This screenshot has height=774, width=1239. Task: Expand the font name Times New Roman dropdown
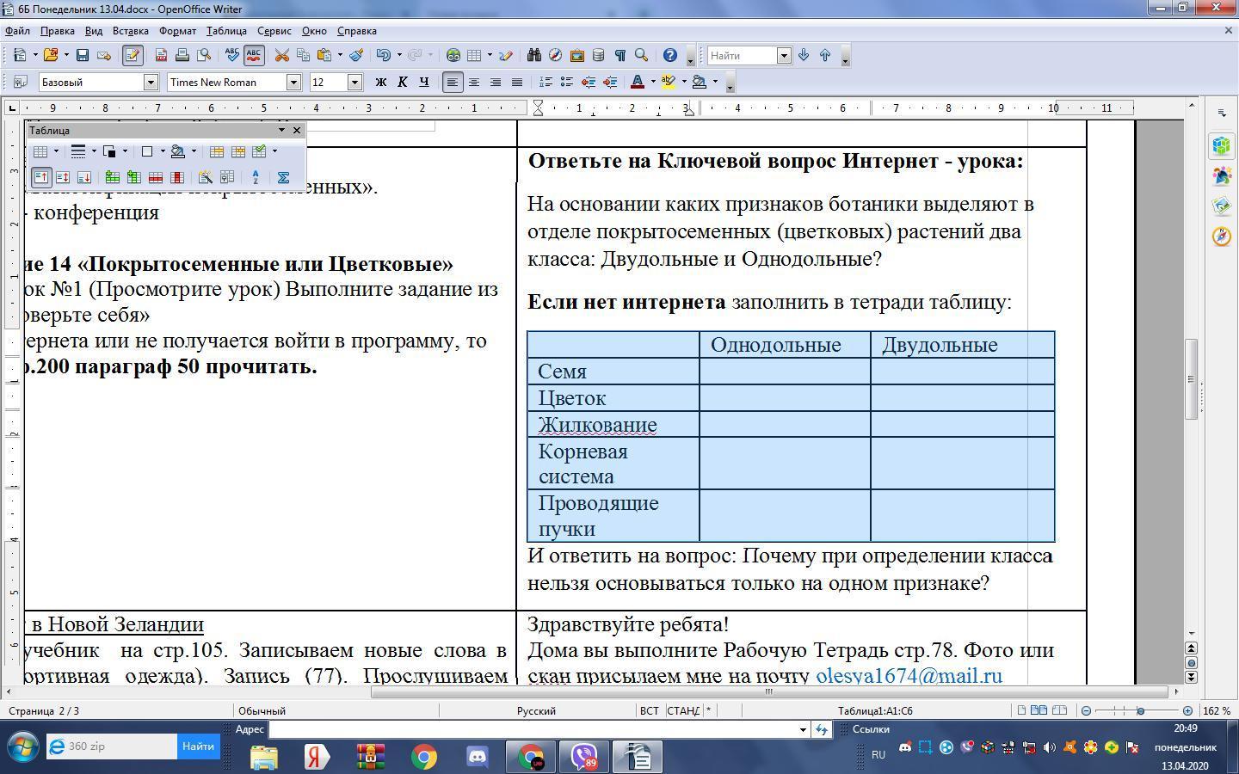(x=293, y=83)
